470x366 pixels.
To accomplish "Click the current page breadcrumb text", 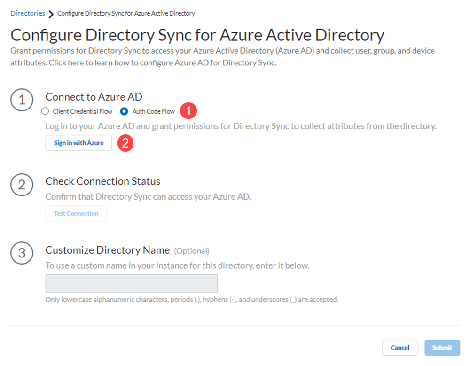I will (x=126, y=13).
